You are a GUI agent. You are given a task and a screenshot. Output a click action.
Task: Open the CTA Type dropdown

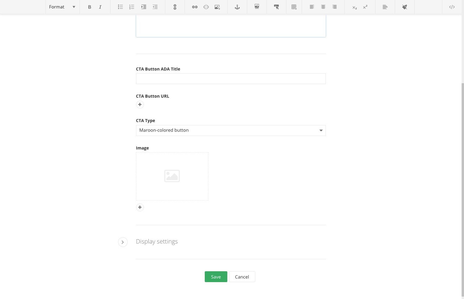[231, 131]
